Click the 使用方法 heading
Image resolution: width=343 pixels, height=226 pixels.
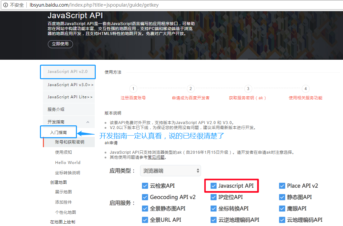coord(113,72)
